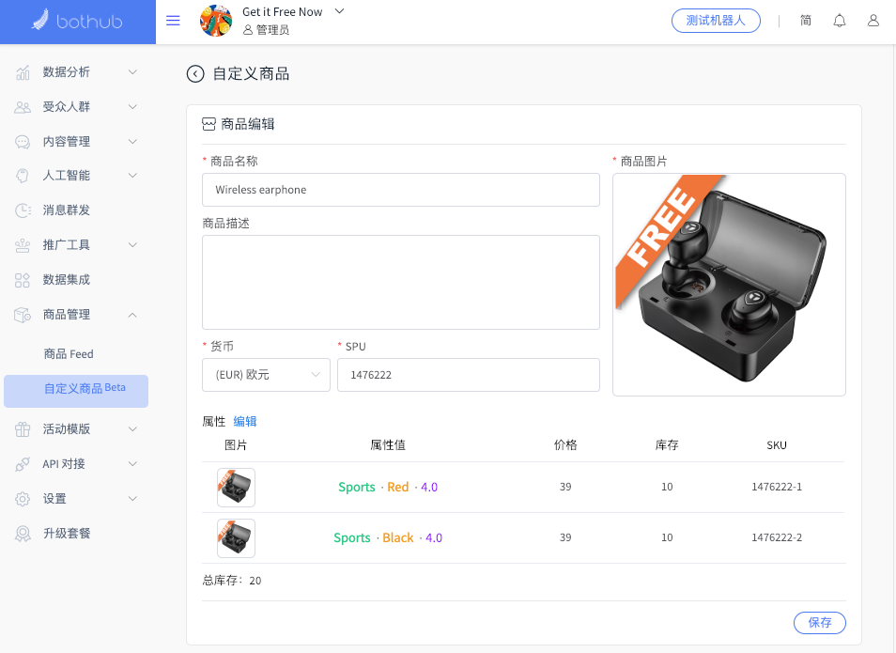
Task: Expand the 受众人群 chevron
Action: [132, 107]
